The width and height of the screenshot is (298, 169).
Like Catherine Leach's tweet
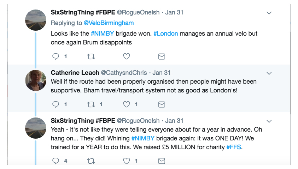pyautogui.click(x=126, y=104)
